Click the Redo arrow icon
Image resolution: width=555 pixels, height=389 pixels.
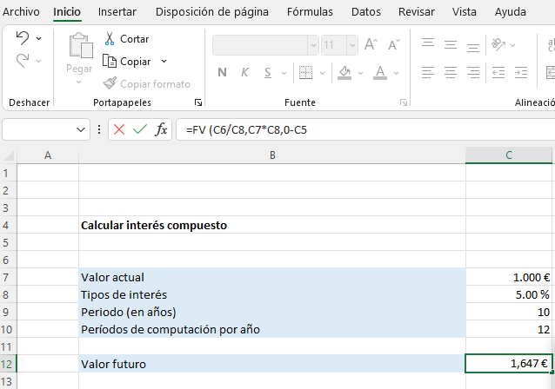pos(23,61)
